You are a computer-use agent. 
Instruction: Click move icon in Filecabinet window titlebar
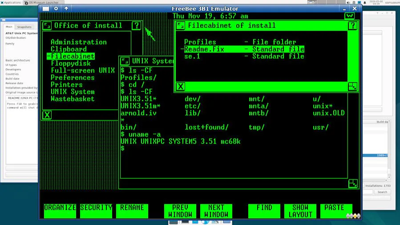click(181, 25)
